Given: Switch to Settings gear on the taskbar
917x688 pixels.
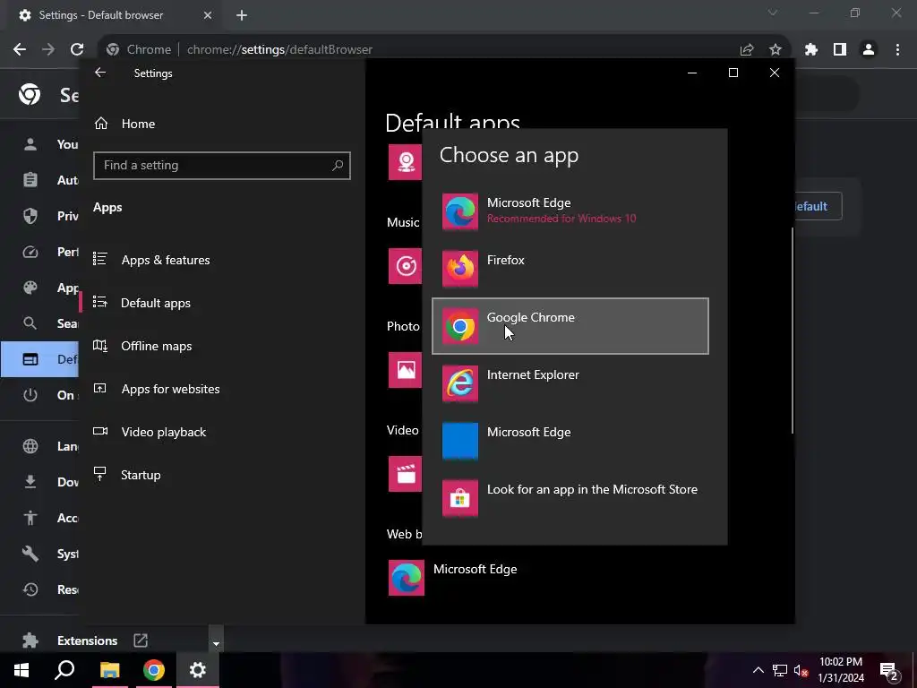Looking at the screenshot, I should [x=198, y=670].
